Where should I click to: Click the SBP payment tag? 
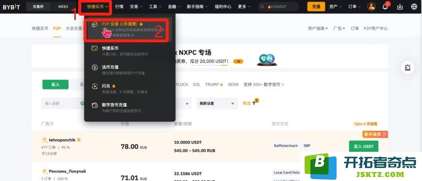(307, 146)
